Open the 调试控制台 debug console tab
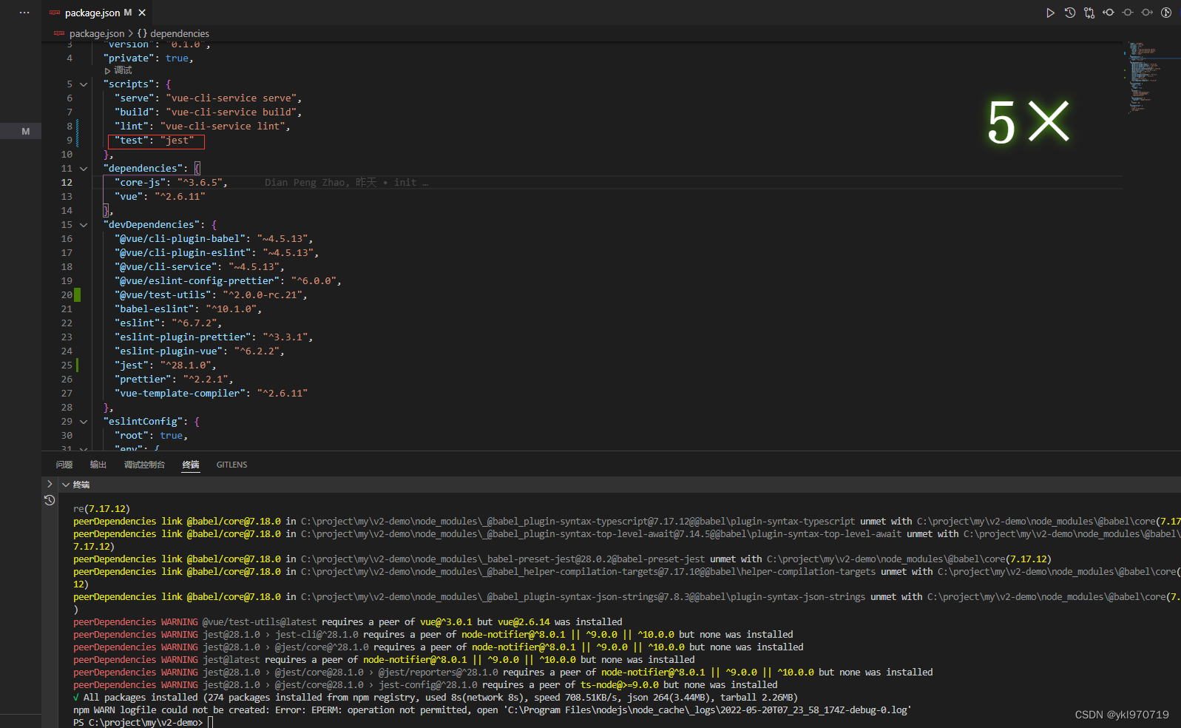 tap(144, 465)
